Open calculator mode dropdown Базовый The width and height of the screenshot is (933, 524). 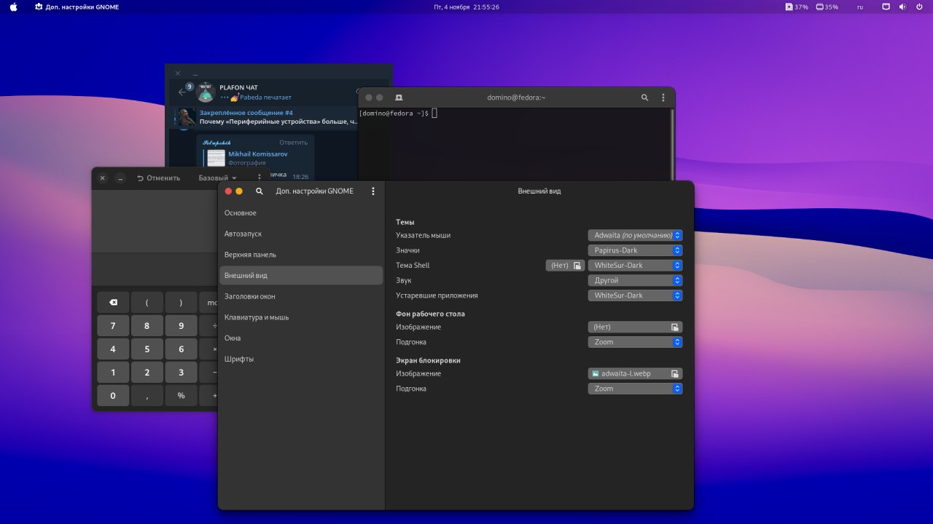pos(217,178)
